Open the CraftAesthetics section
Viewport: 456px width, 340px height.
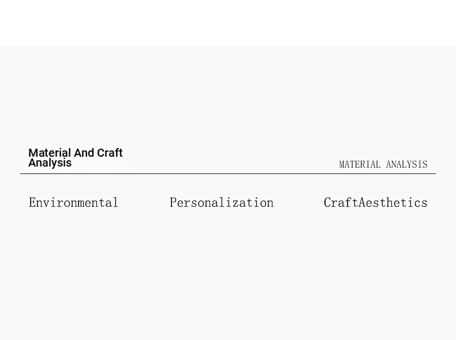click(375, 203)
